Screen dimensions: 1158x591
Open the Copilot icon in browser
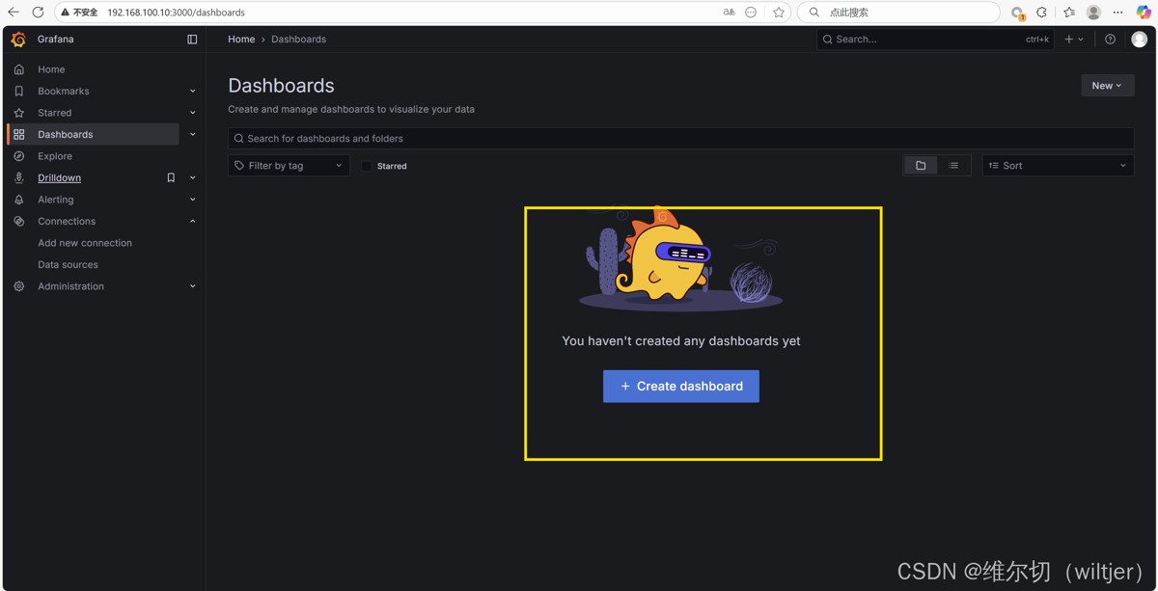1144,13
